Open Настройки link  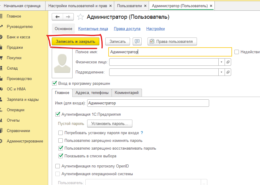[155, 29]
